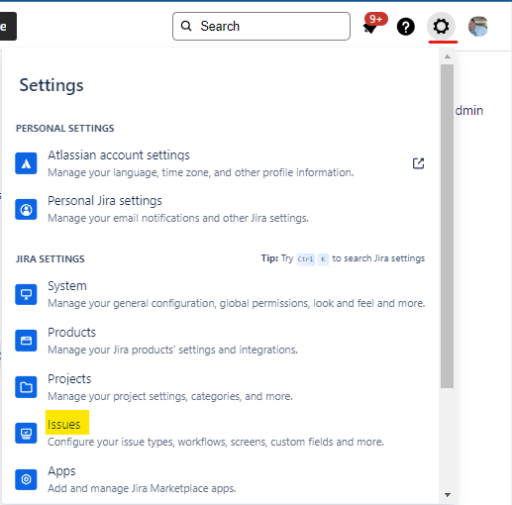Screen dimensions: 512x505
Task: Click 'Add and manage Jira Marketplace apps' description
Action: pyautogui.click(x=142, y=488)
